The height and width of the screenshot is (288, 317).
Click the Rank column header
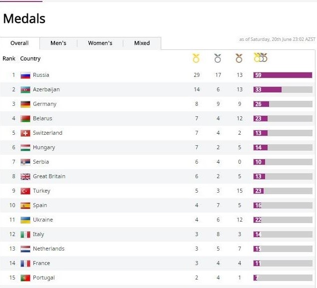coord(9,59)
